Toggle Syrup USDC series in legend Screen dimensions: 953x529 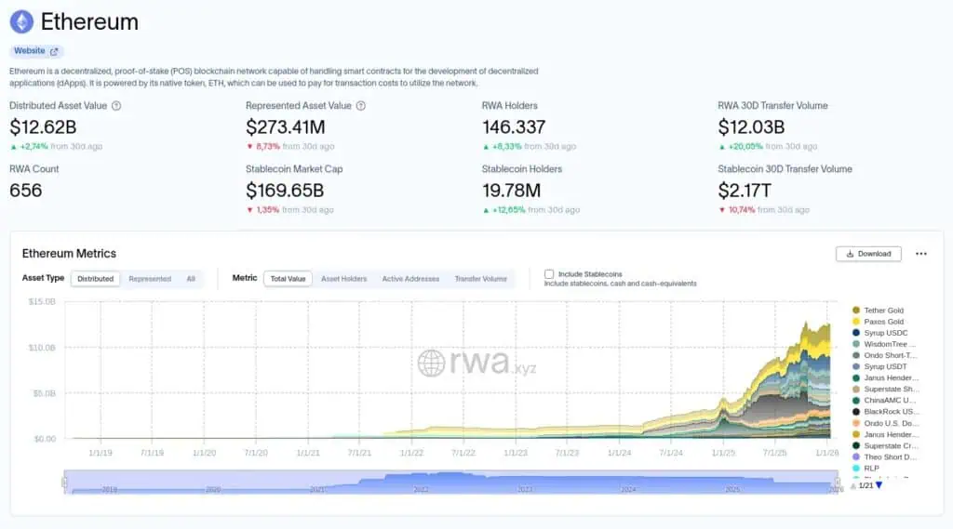885,333
